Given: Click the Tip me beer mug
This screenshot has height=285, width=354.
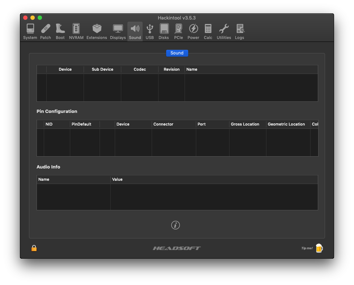Looking at the screenshot, I should (x=319, y=248).
